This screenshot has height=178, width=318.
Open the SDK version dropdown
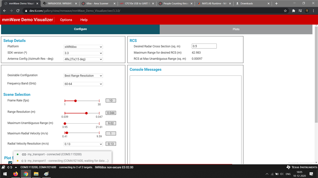point(83,53)
